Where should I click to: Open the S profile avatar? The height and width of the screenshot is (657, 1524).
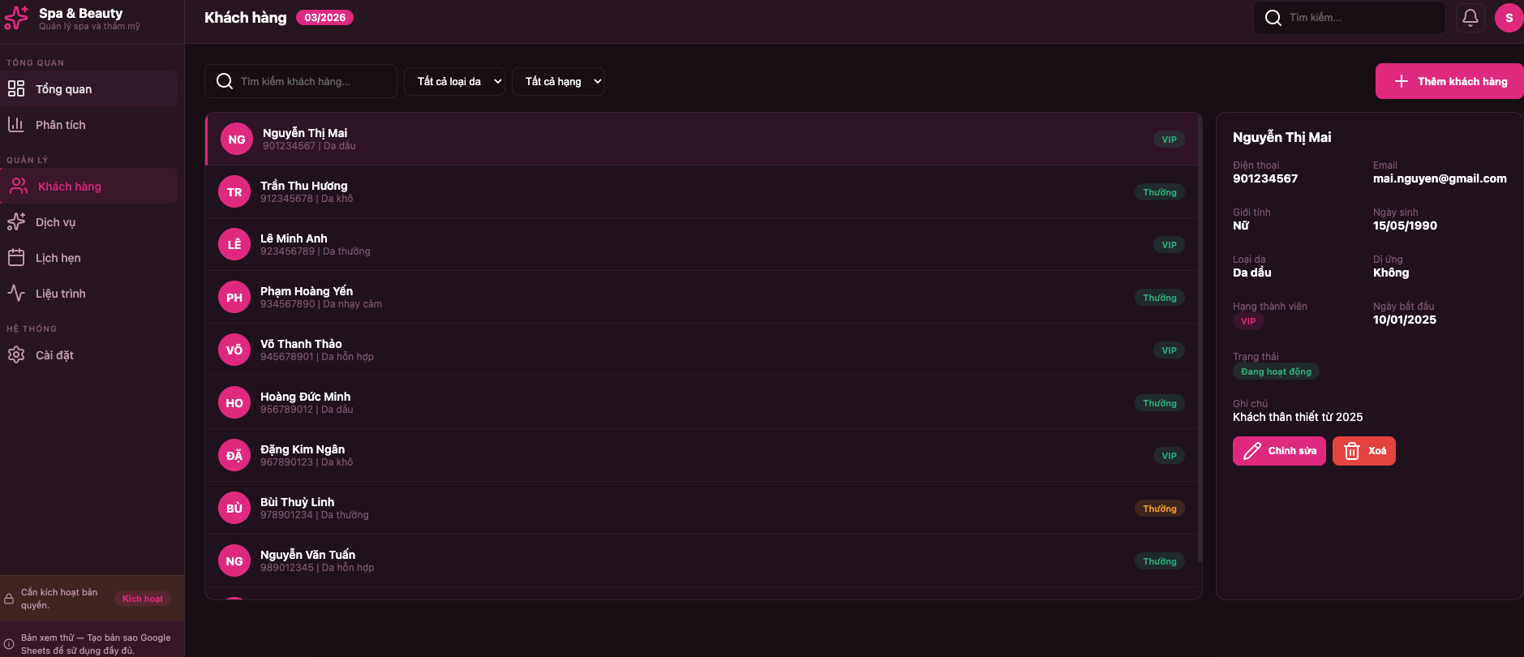tap(1509, 17)
